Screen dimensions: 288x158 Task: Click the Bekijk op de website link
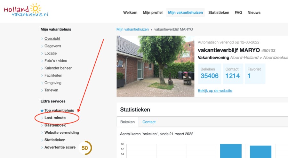215,91
